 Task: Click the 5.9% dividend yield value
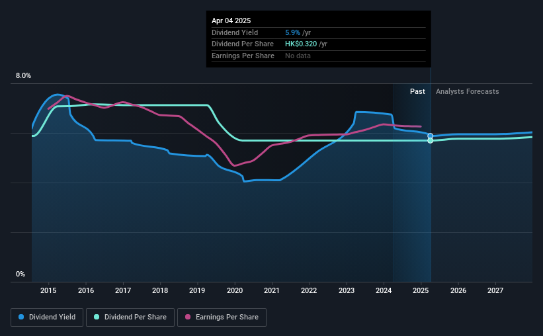tap(292, 32)
